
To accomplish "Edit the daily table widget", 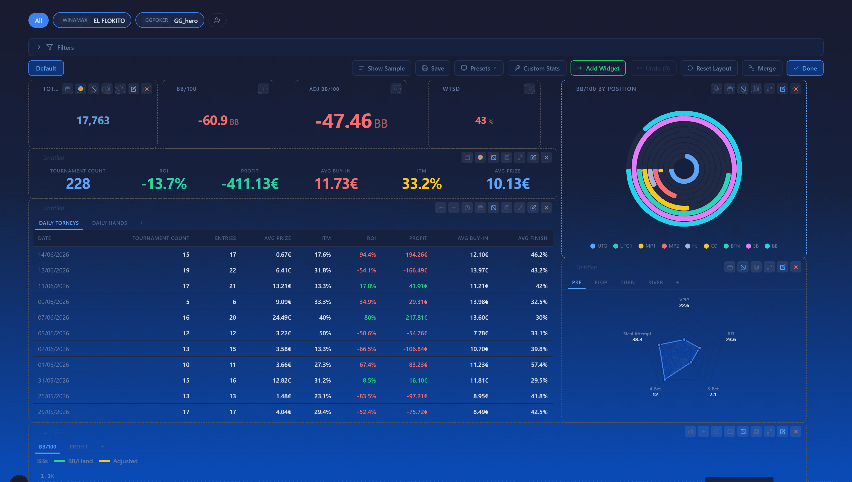I will [x=533, y=208].
